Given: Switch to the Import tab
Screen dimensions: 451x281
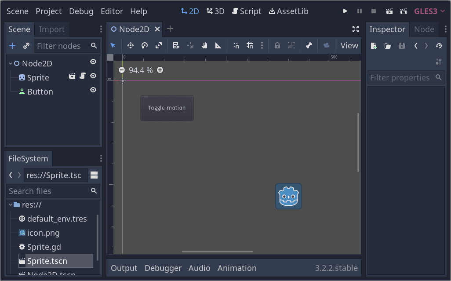Looking at the screenshot, I should point(51,29).
